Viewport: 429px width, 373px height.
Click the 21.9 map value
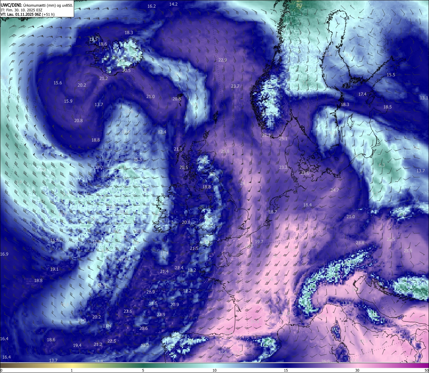150,292
